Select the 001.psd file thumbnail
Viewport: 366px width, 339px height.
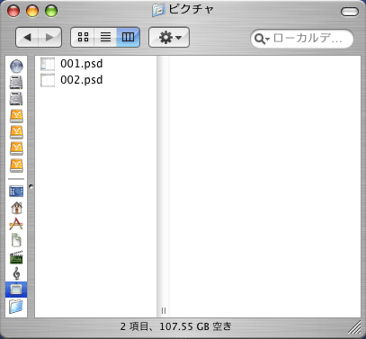tap(48, 64)
